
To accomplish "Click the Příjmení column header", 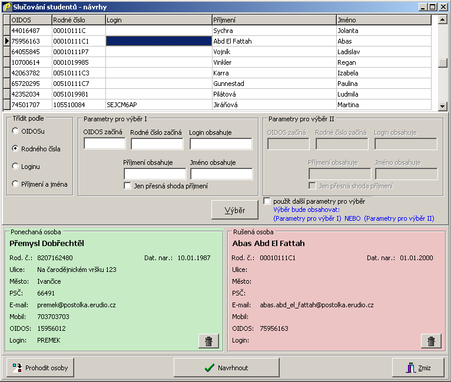I will [273, 20].
